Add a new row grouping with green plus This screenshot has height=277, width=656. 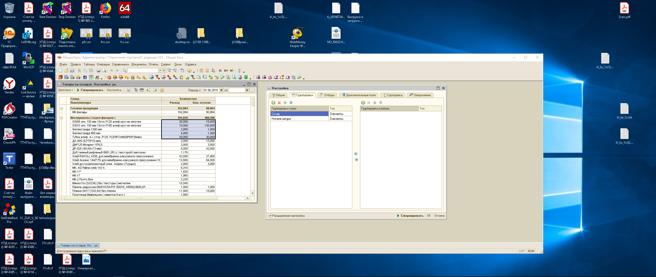[273, 103]
